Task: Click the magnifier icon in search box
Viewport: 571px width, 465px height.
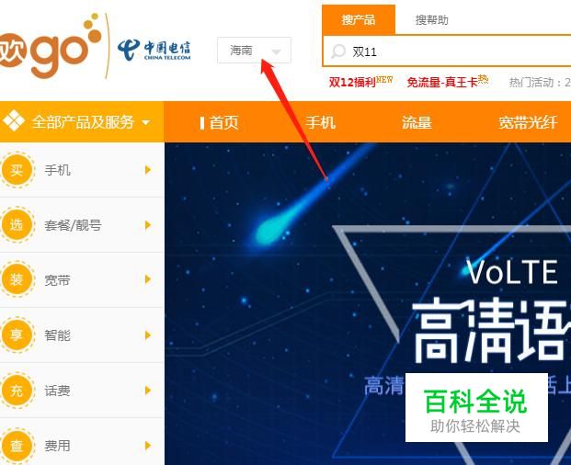Action: [x=338, y=51]
